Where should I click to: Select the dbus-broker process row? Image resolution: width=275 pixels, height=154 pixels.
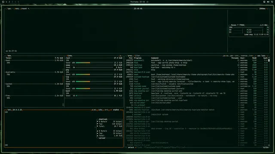pyautogui.click(x=197, y=129)
